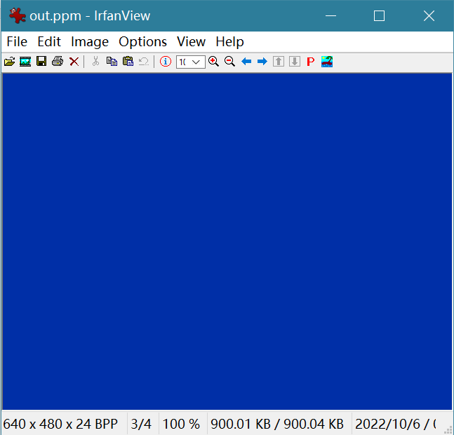Paste from clipboard using Paste icon
This screenshot has height=435, width=454.
point(128,62)
